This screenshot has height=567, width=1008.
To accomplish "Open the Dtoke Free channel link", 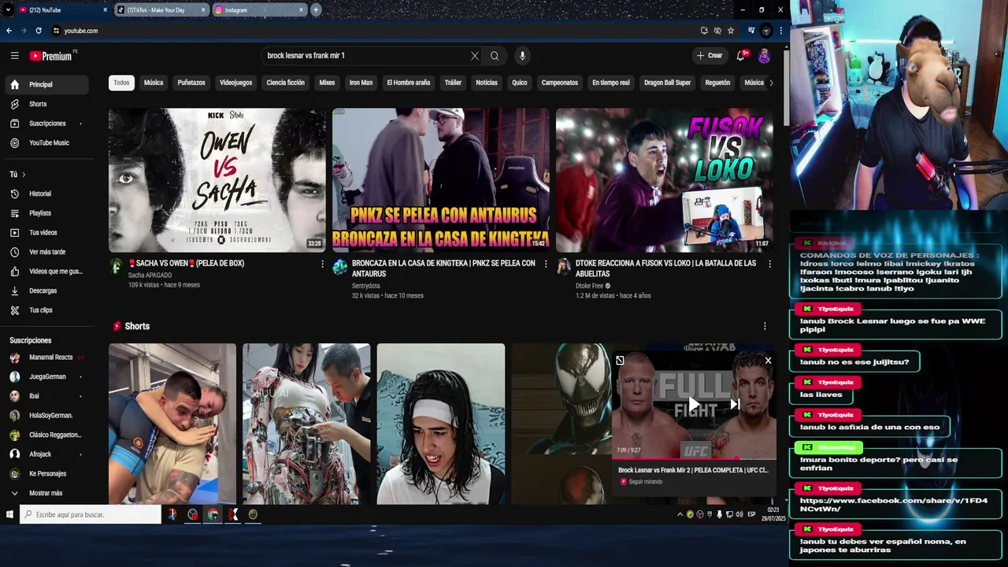I will pos(590,286).
